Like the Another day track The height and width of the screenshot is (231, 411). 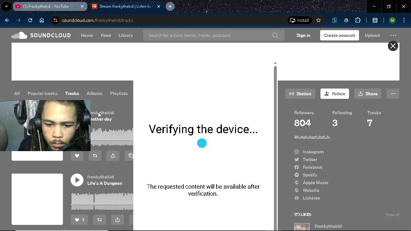click(x=77, y=156)
